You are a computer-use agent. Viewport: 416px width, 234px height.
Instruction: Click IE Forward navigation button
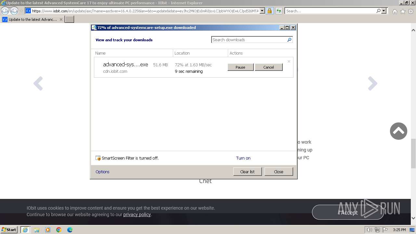pos(14,11)
